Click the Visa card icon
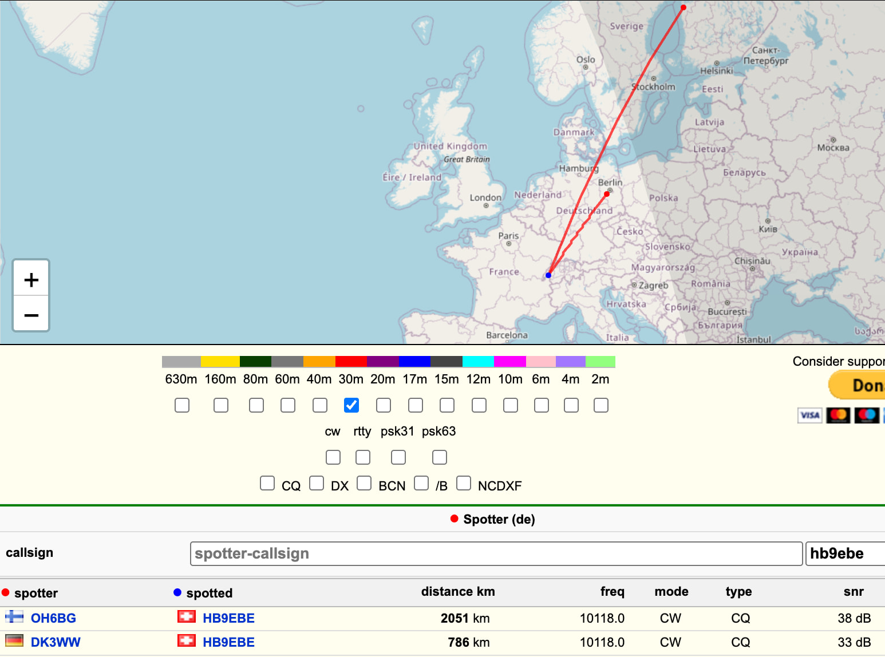The height and width of the screenshot is (657, 885). click(809, 415)
